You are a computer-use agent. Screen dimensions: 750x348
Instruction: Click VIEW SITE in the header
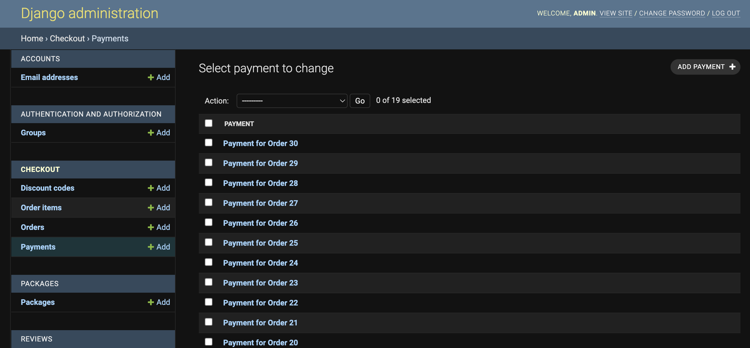tap(616, 13)
